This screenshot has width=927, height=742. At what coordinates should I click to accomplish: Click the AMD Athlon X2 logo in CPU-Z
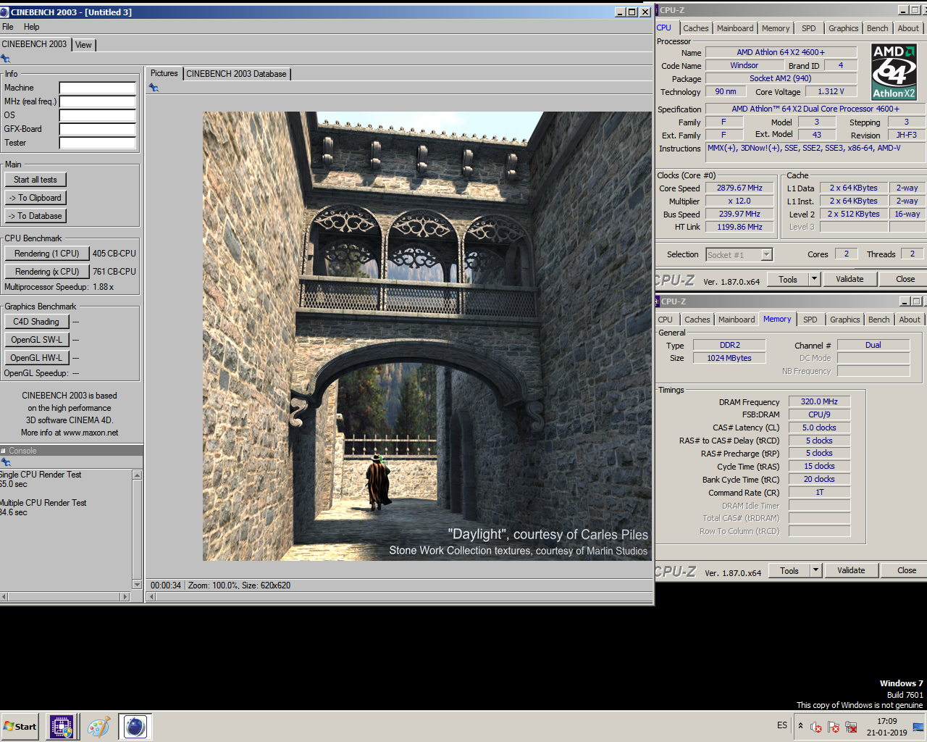click(894, 72)
